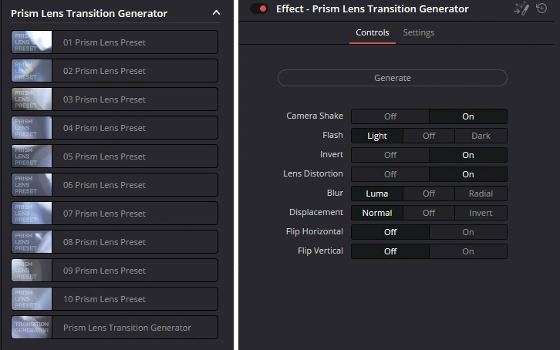Select the 04 Prism Lens Preset thumbnail
Viewport: 560px width, 350px height.
coord(32,128)
